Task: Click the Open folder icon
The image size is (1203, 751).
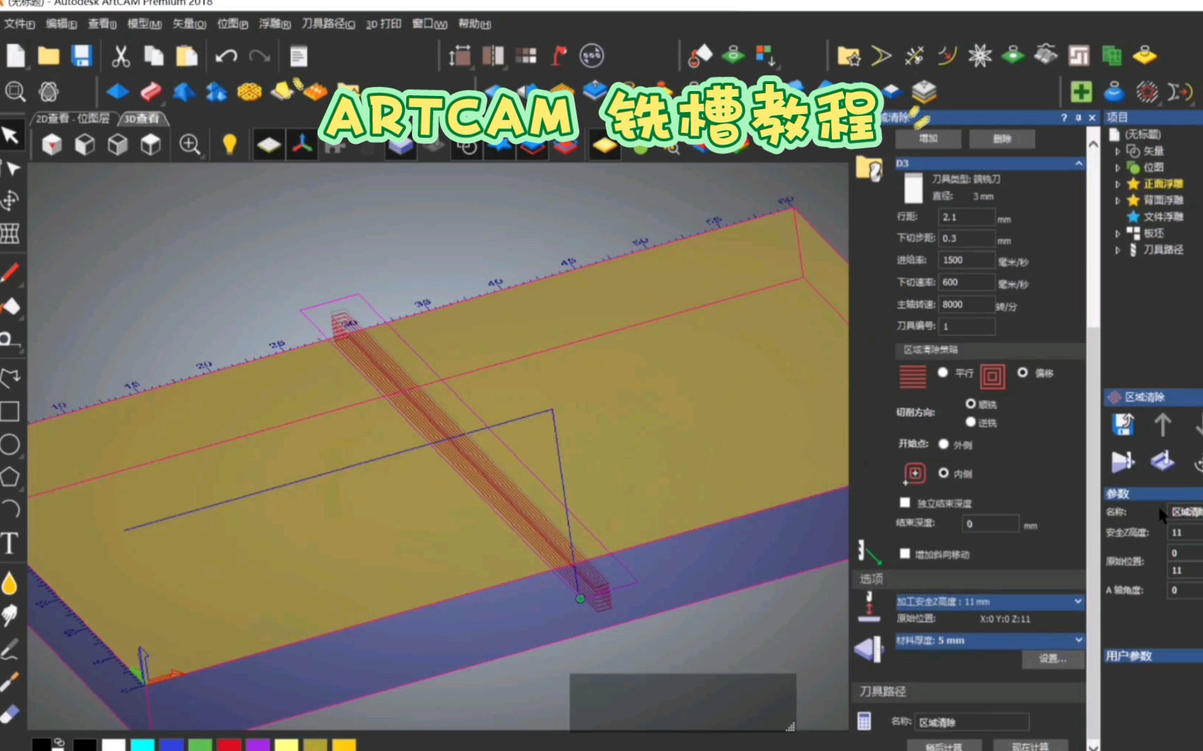Action: (x=48, y=56)
